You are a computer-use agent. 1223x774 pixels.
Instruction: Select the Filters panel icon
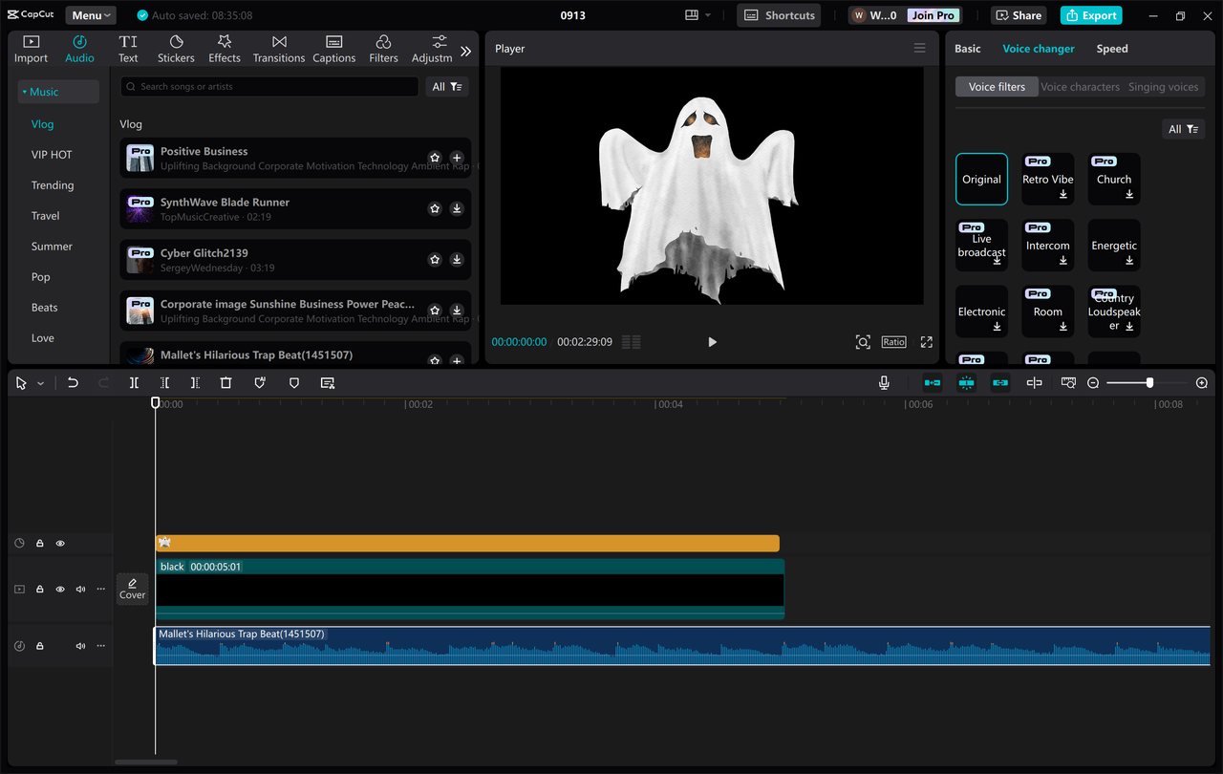(x=383, y=47)
